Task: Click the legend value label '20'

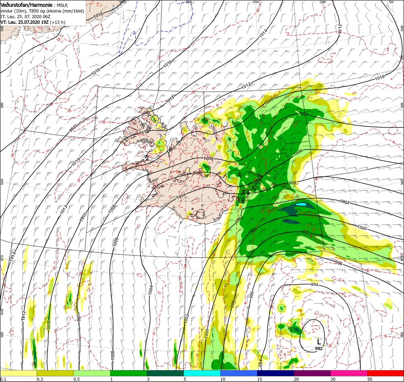Action: [296, 379]
